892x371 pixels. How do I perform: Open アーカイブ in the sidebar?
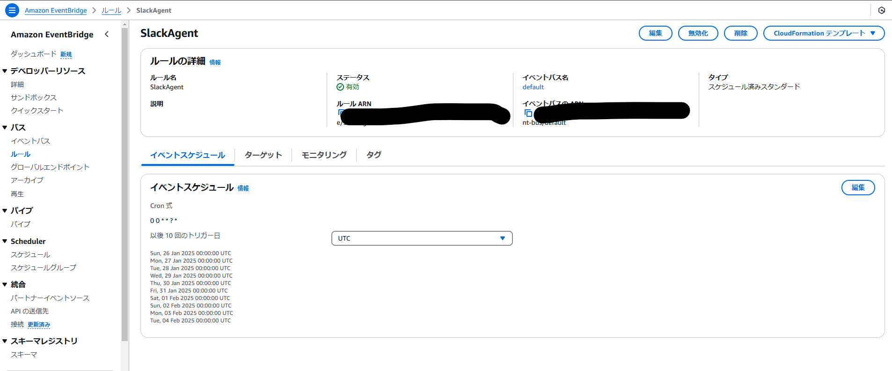(x=27, y=180)
